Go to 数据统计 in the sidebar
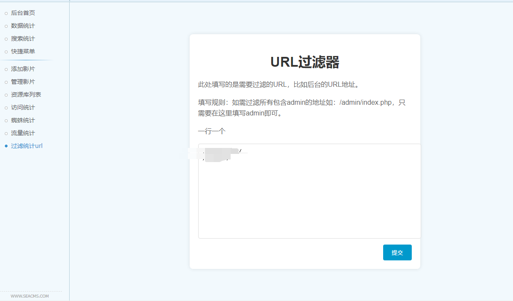The width and height of the screenshot is (513, 301). pos(23,26)
